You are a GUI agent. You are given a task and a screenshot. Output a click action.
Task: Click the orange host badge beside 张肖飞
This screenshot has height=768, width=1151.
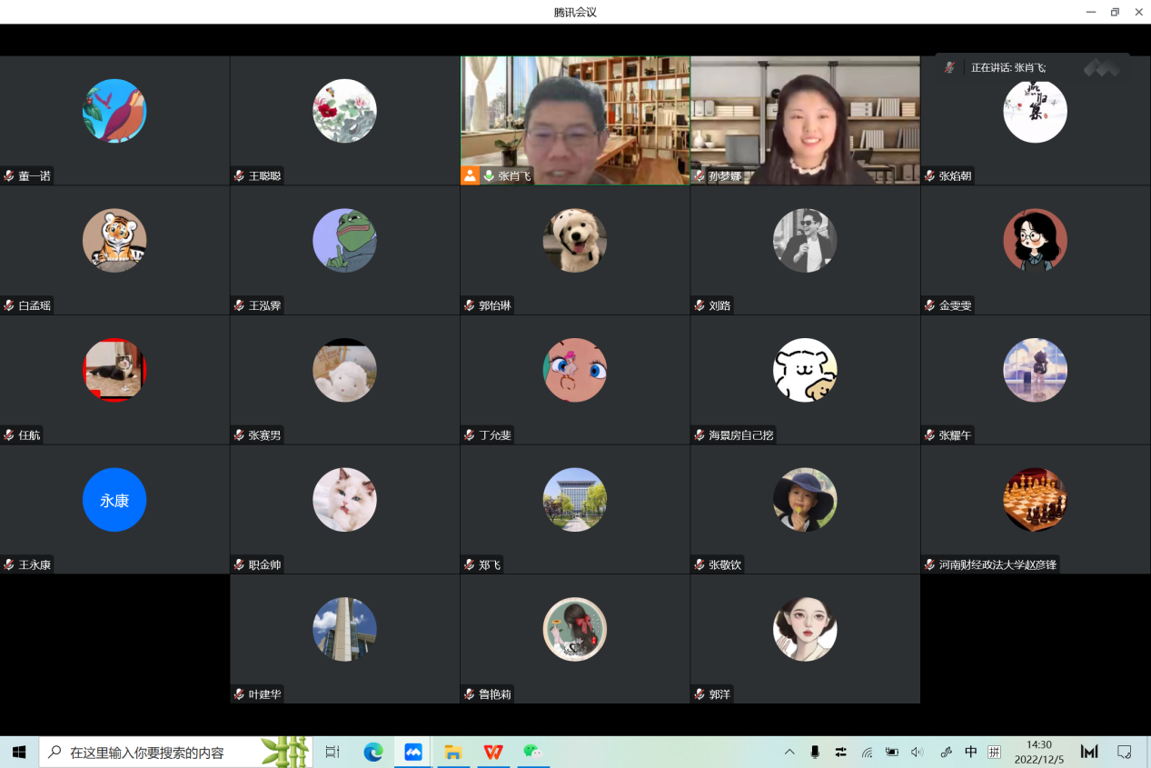(x=470, y=175)
